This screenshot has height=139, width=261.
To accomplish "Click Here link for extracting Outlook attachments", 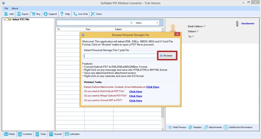I will [x=152, y=87].
